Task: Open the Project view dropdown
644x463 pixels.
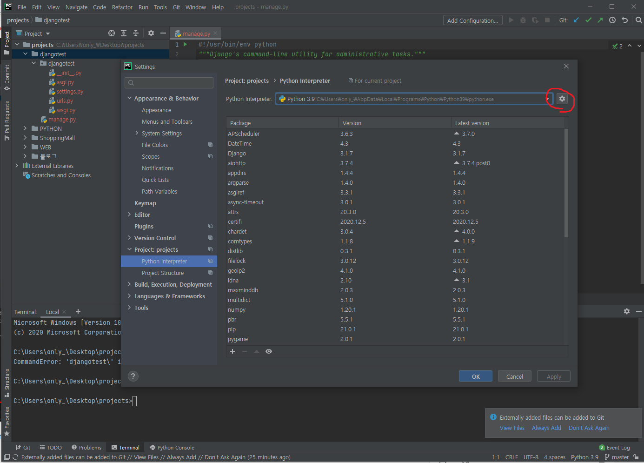Action: 33,34
